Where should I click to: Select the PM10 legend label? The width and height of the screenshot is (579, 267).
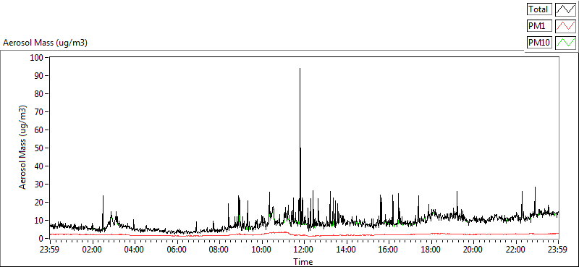click(x=539, y=43)
